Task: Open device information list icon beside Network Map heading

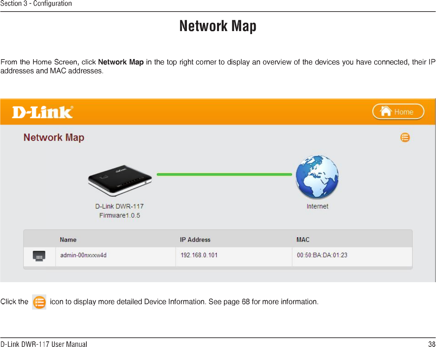Action: 405,137
